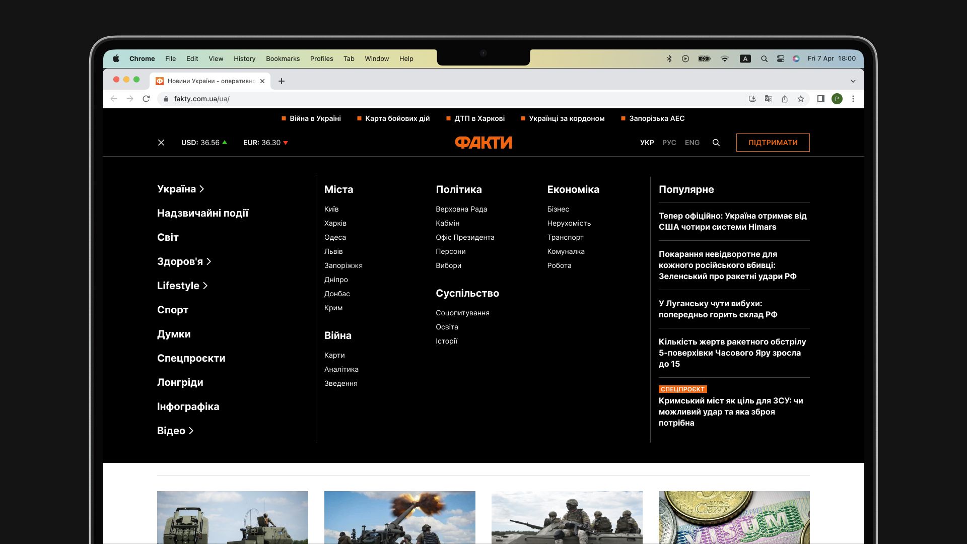Click the share icon in the address bar

785,99
